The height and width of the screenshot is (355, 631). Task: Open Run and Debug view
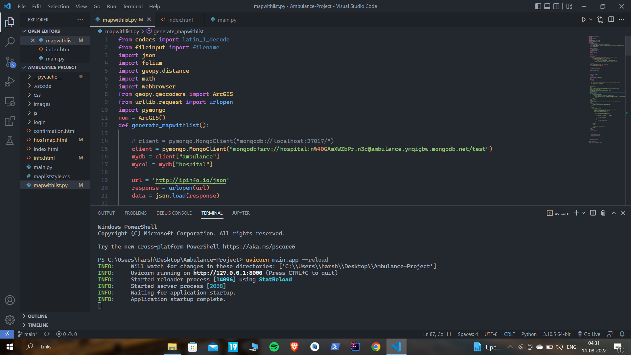click(x=10, y=82)
